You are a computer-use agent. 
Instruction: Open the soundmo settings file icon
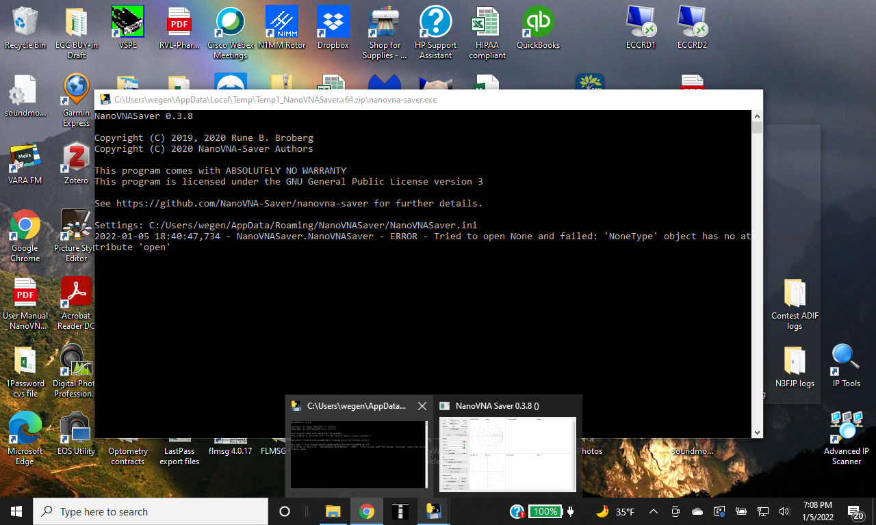[25, 96]
